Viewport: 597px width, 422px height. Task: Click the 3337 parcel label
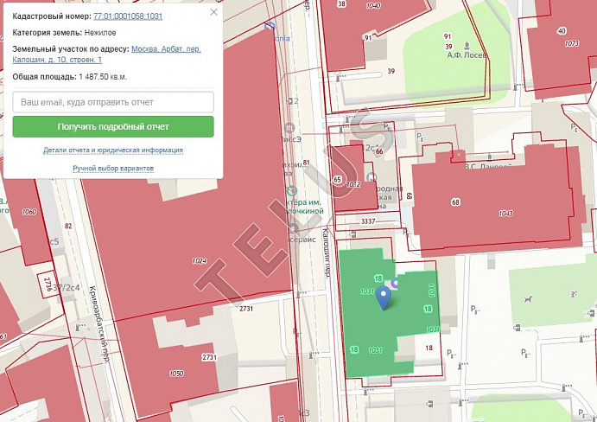click(x=368, y=221)
